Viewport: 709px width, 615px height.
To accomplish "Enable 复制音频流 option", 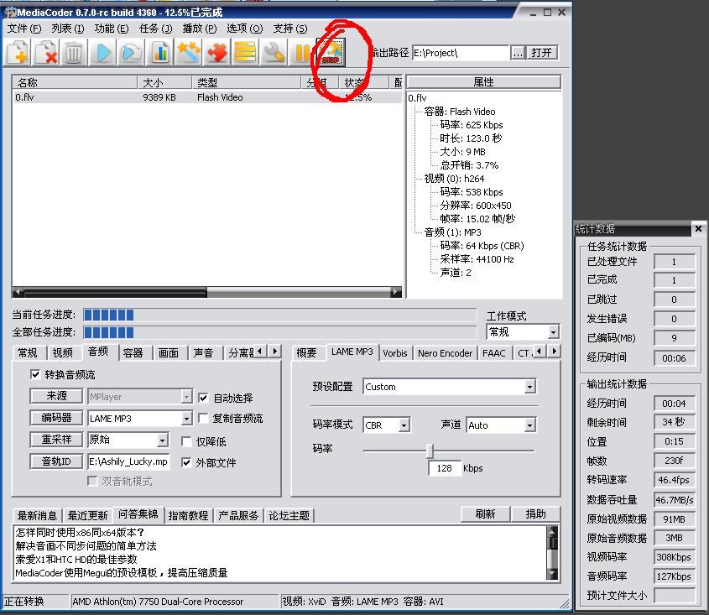I will point(201,418).
